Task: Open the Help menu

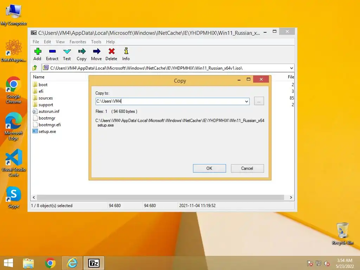Action: [x=110, y=42]
